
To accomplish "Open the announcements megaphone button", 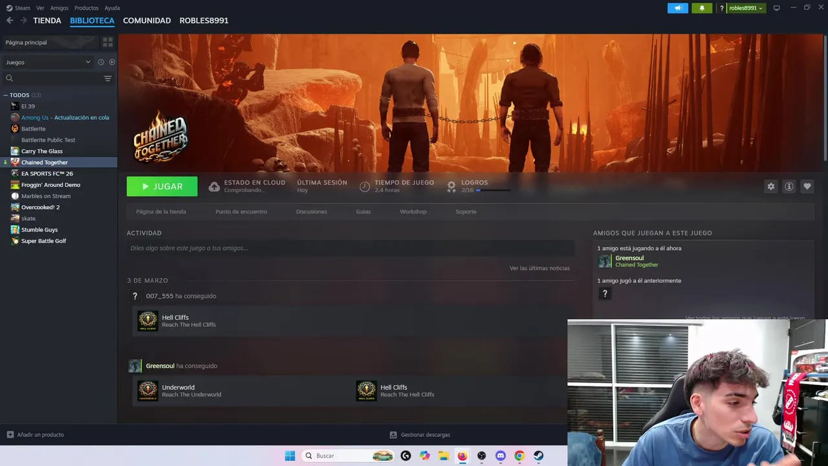I will tap(677, 8).
